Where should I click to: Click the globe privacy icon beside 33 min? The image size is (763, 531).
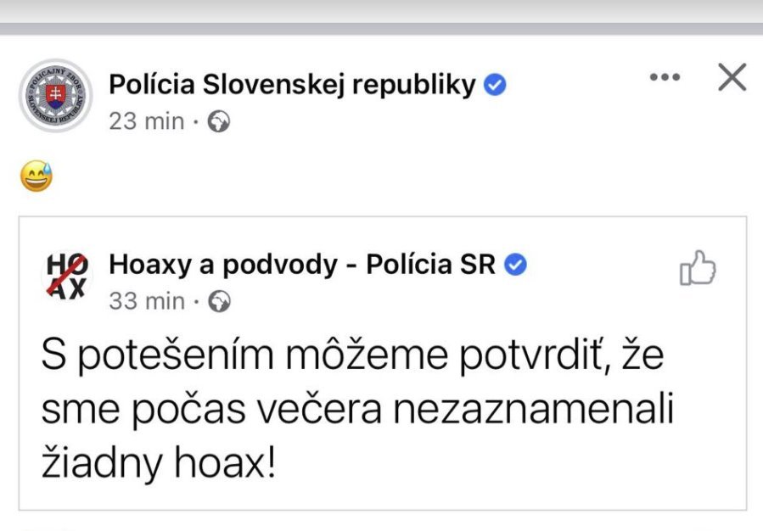[x=219, y=301]
